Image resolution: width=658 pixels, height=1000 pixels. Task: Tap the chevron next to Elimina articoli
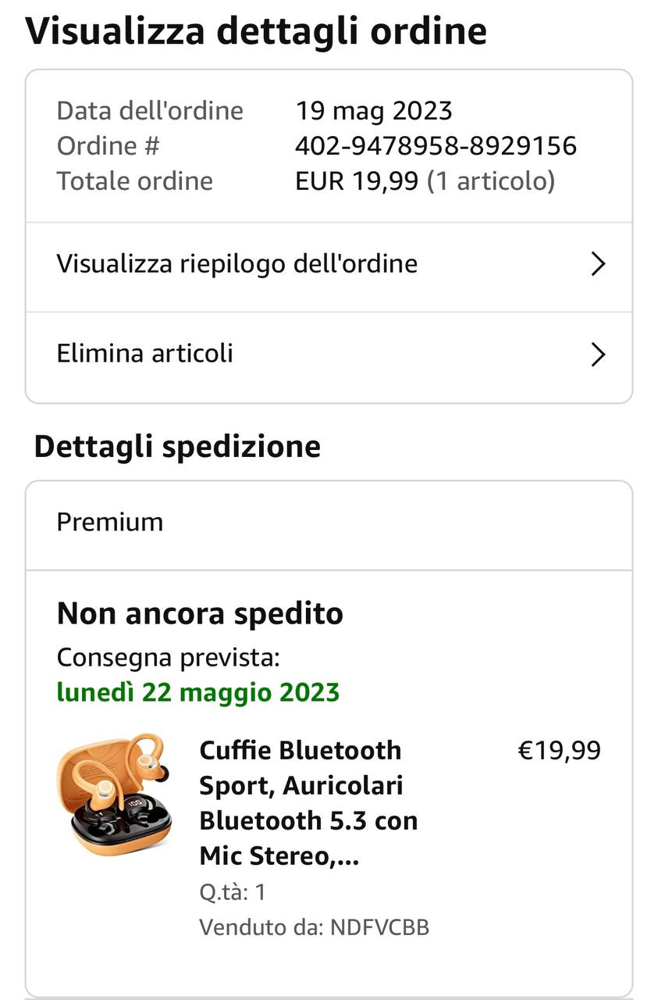(598, 355)
